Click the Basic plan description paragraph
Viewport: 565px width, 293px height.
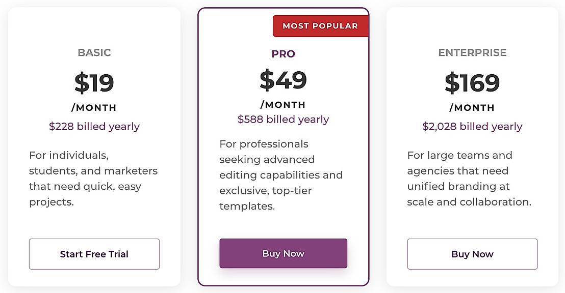[93, 179]
